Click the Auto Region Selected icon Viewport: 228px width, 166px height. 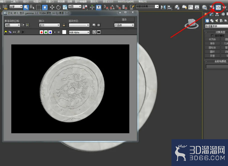point(28,25)
